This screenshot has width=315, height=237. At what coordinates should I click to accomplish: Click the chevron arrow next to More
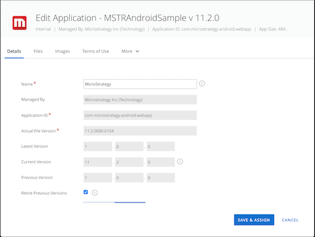click(137, 52)
